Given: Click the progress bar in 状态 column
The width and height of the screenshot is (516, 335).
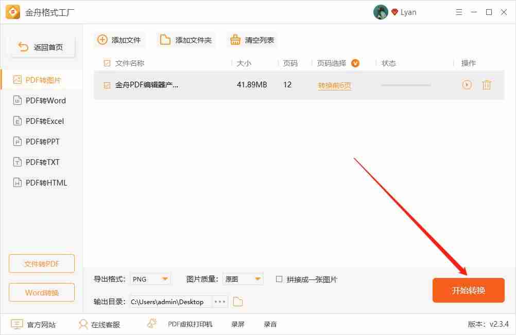Looking at the screenshot, I should coord(406,85).
